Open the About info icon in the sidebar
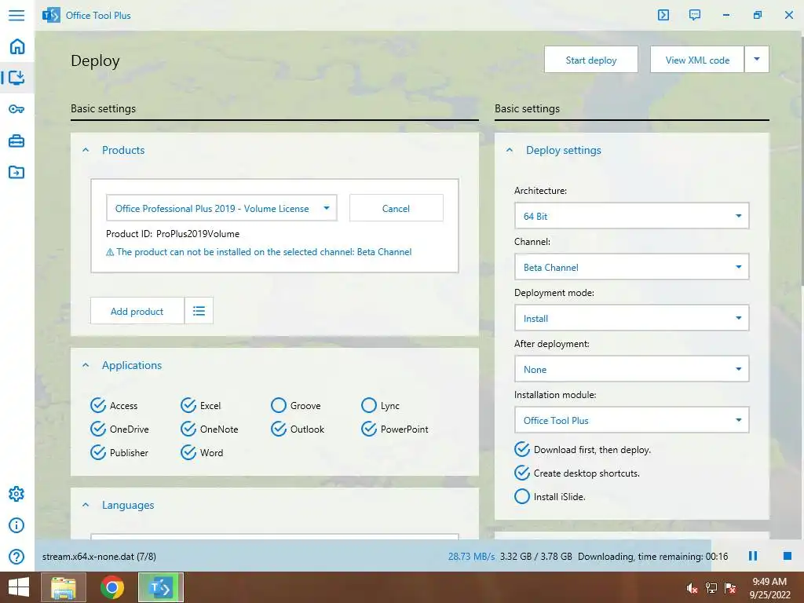This screenshot has height=603, width=804. coord(16,525)
